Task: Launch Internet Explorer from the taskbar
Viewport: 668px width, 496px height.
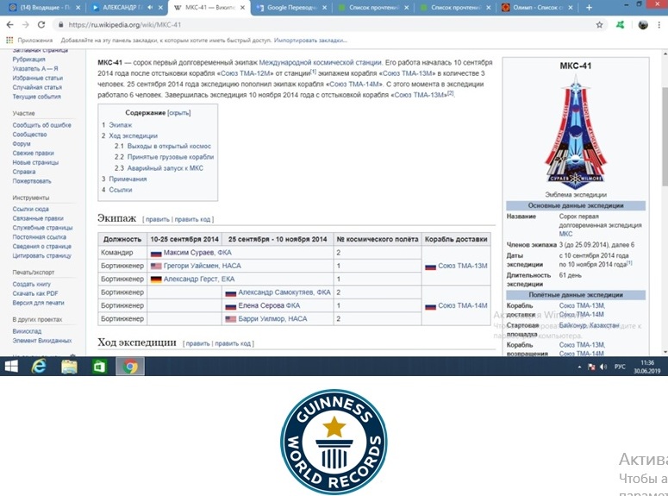Action: (39, 367)
